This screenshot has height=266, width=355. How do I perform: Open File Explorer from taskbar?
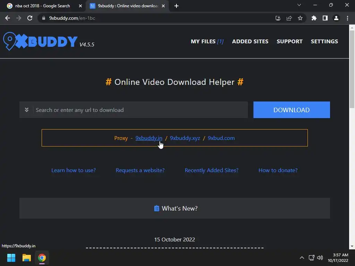[26, 258]
